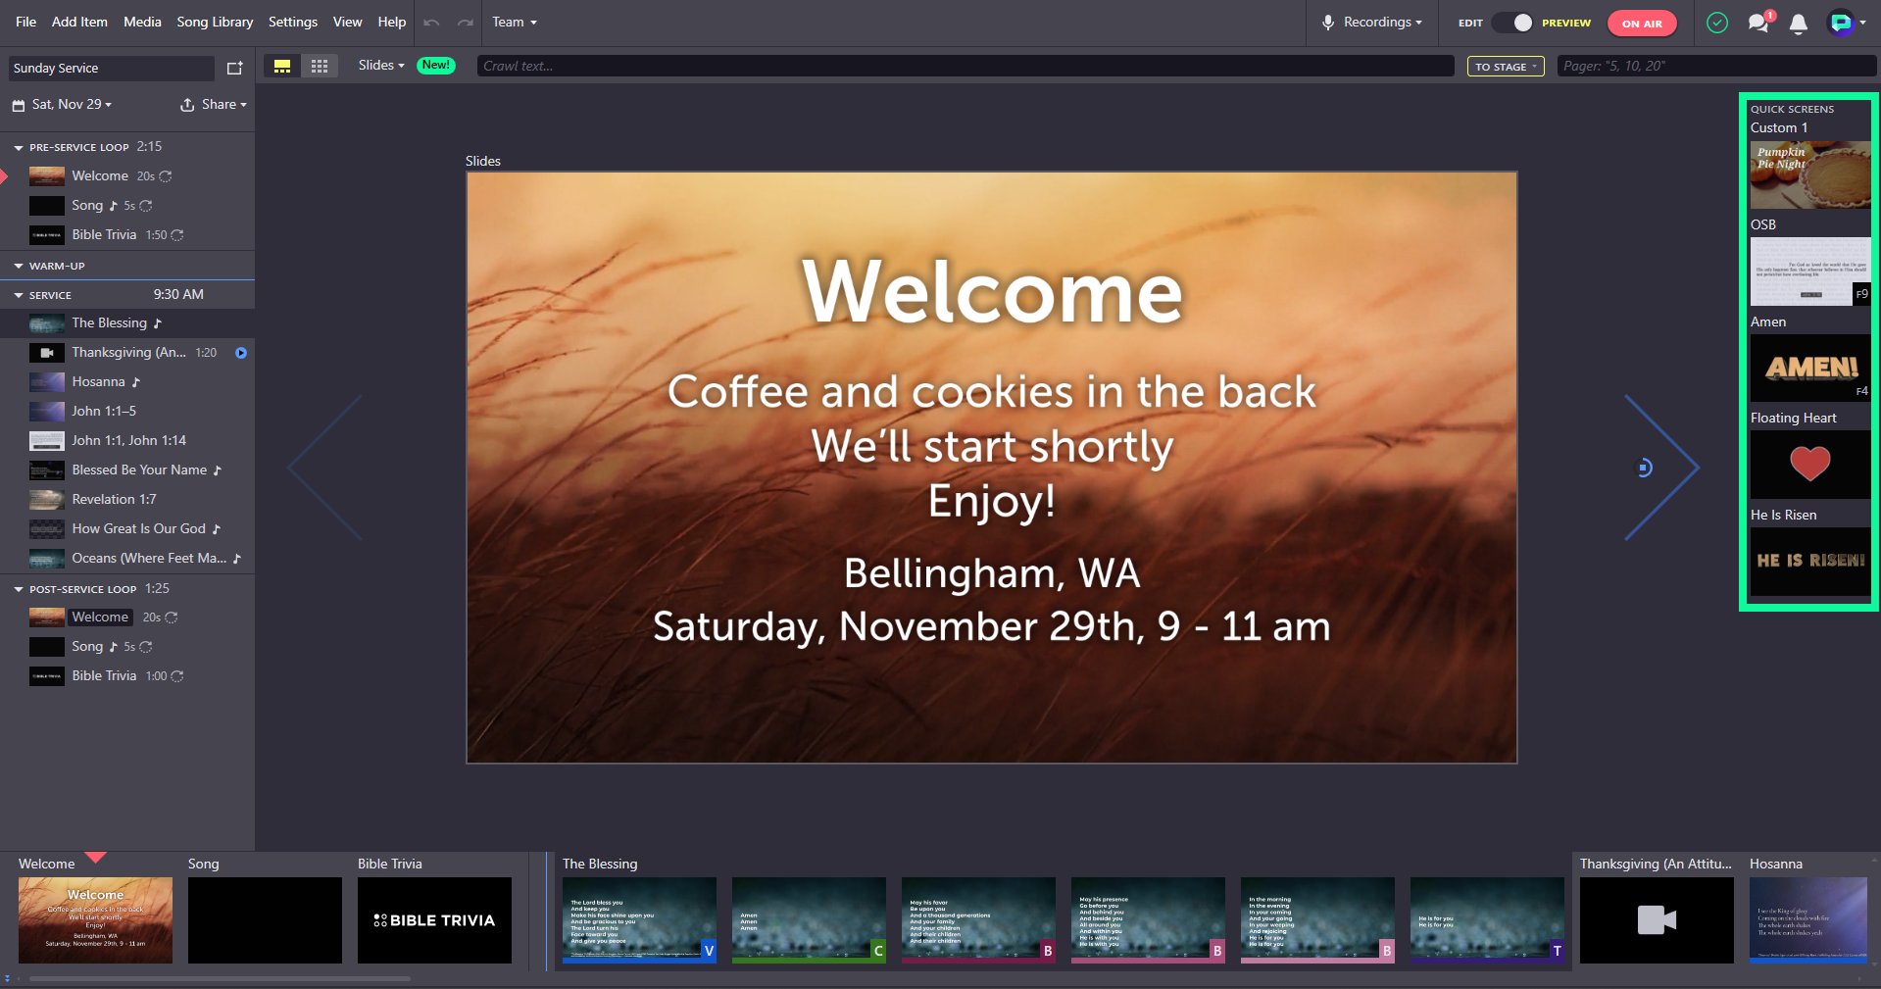This screenshot has height=989, width=1881.
Task: Show the OSB quick screen
Action: click(x=1810, y=272)
